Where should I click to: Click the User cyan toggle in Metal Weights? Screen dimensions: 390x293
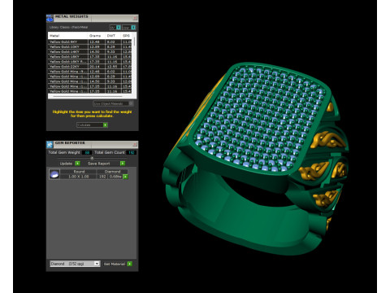pyautogui.click(x=133, y=28)
